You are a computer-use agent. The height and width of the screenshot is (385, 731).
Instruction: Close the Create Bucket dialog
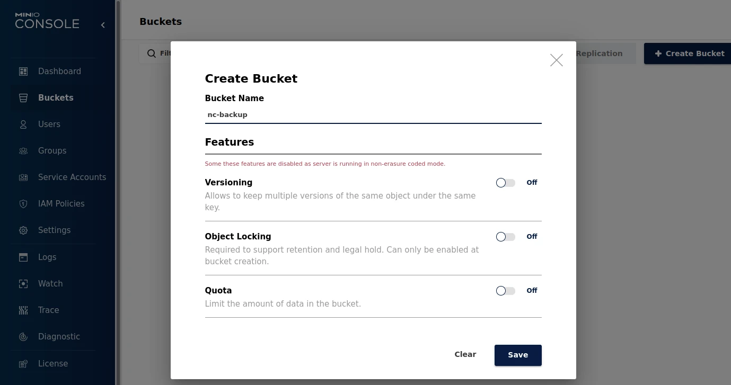[x=557, y=60]
